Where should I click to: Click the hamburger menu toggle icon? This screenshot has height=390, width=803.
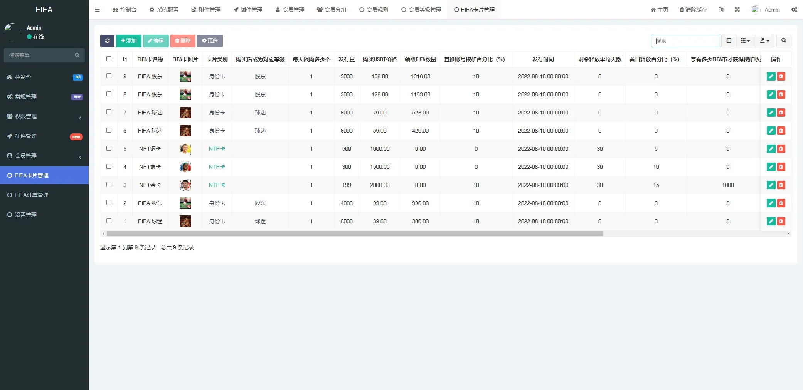[x=97, y=10]
